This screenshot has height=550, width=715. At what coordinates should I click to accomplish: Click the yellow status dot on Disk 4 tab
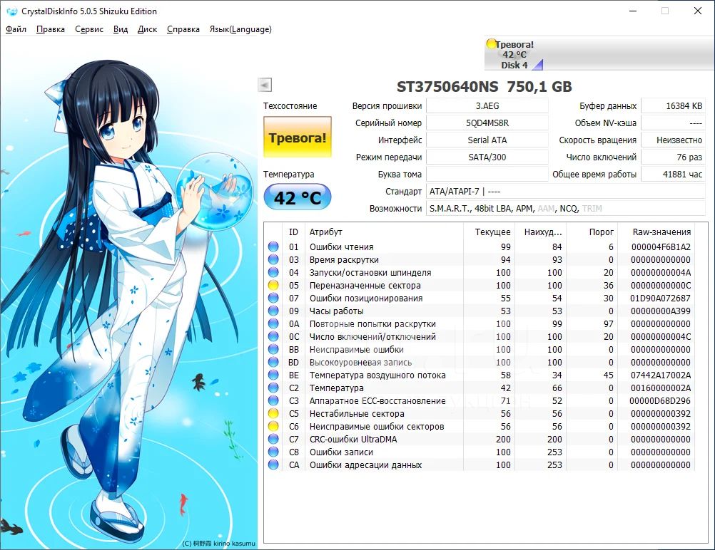click(x=491, y=43)
